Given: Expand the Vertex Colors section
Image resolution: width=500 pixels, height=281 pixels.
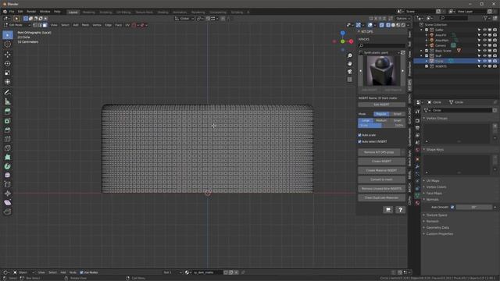Looking at the screenshot, I should coord(436,187).
